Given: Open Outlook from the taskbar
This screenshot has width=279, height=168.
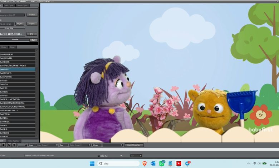Looking at the screenshot, I should point(153,163).
